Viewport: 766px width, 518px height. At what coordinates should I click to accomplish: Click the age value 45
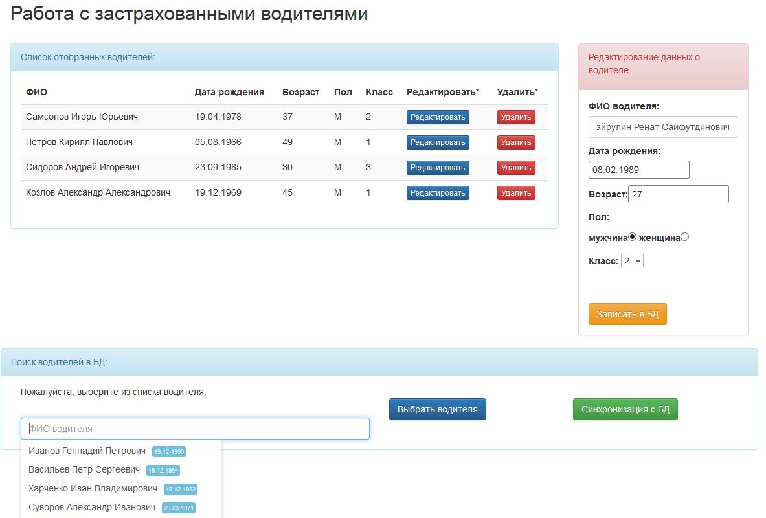click(287, 192)
